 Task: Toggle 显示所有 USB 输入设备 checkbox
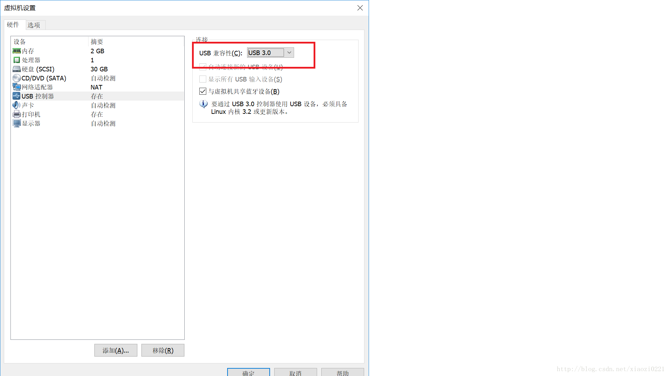202,79
